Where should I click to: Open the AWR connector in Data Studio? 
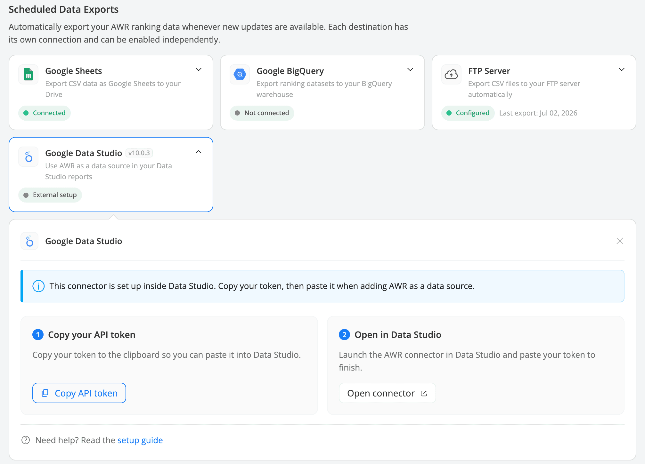click(387, 393)
